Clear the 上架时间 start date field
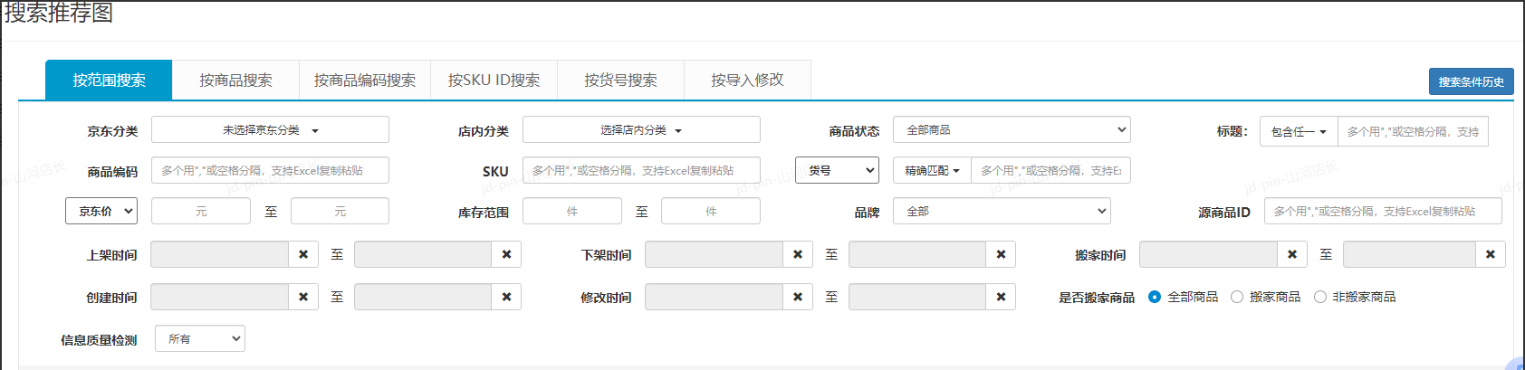Viewport: 1525px width, 370px height. coord(303,255)
